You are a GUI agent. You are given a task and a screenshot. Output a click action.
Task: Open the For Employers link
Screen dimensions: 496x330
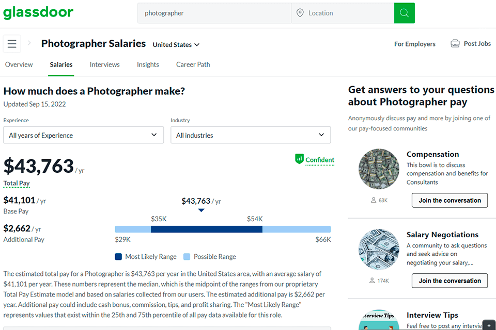point(414,44)
